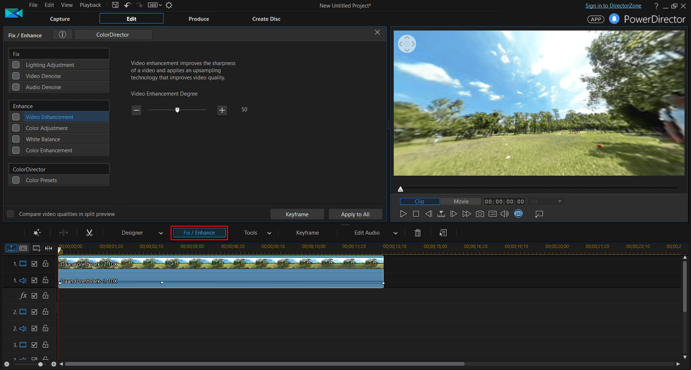Screen dimensions: 691x370
Task: Tick the Color Adjustment checkbox
Action: tap(16, 128)
